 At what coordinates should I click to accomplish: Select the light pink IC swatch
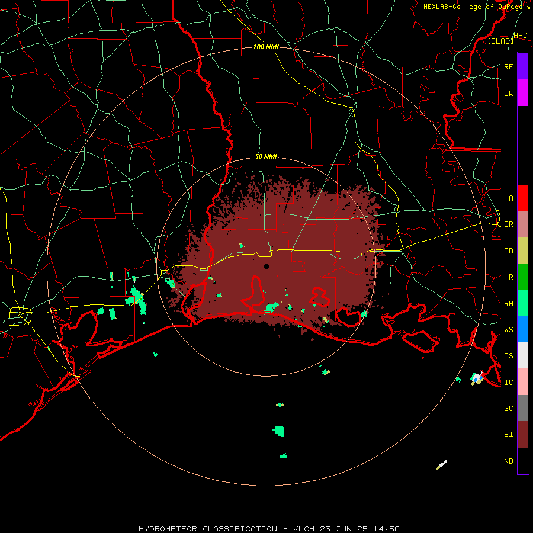523,382
